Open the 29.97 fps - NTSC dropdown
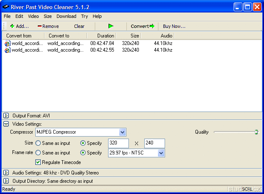This screenshot has width=264, height=194. click(x=161, y=153)
